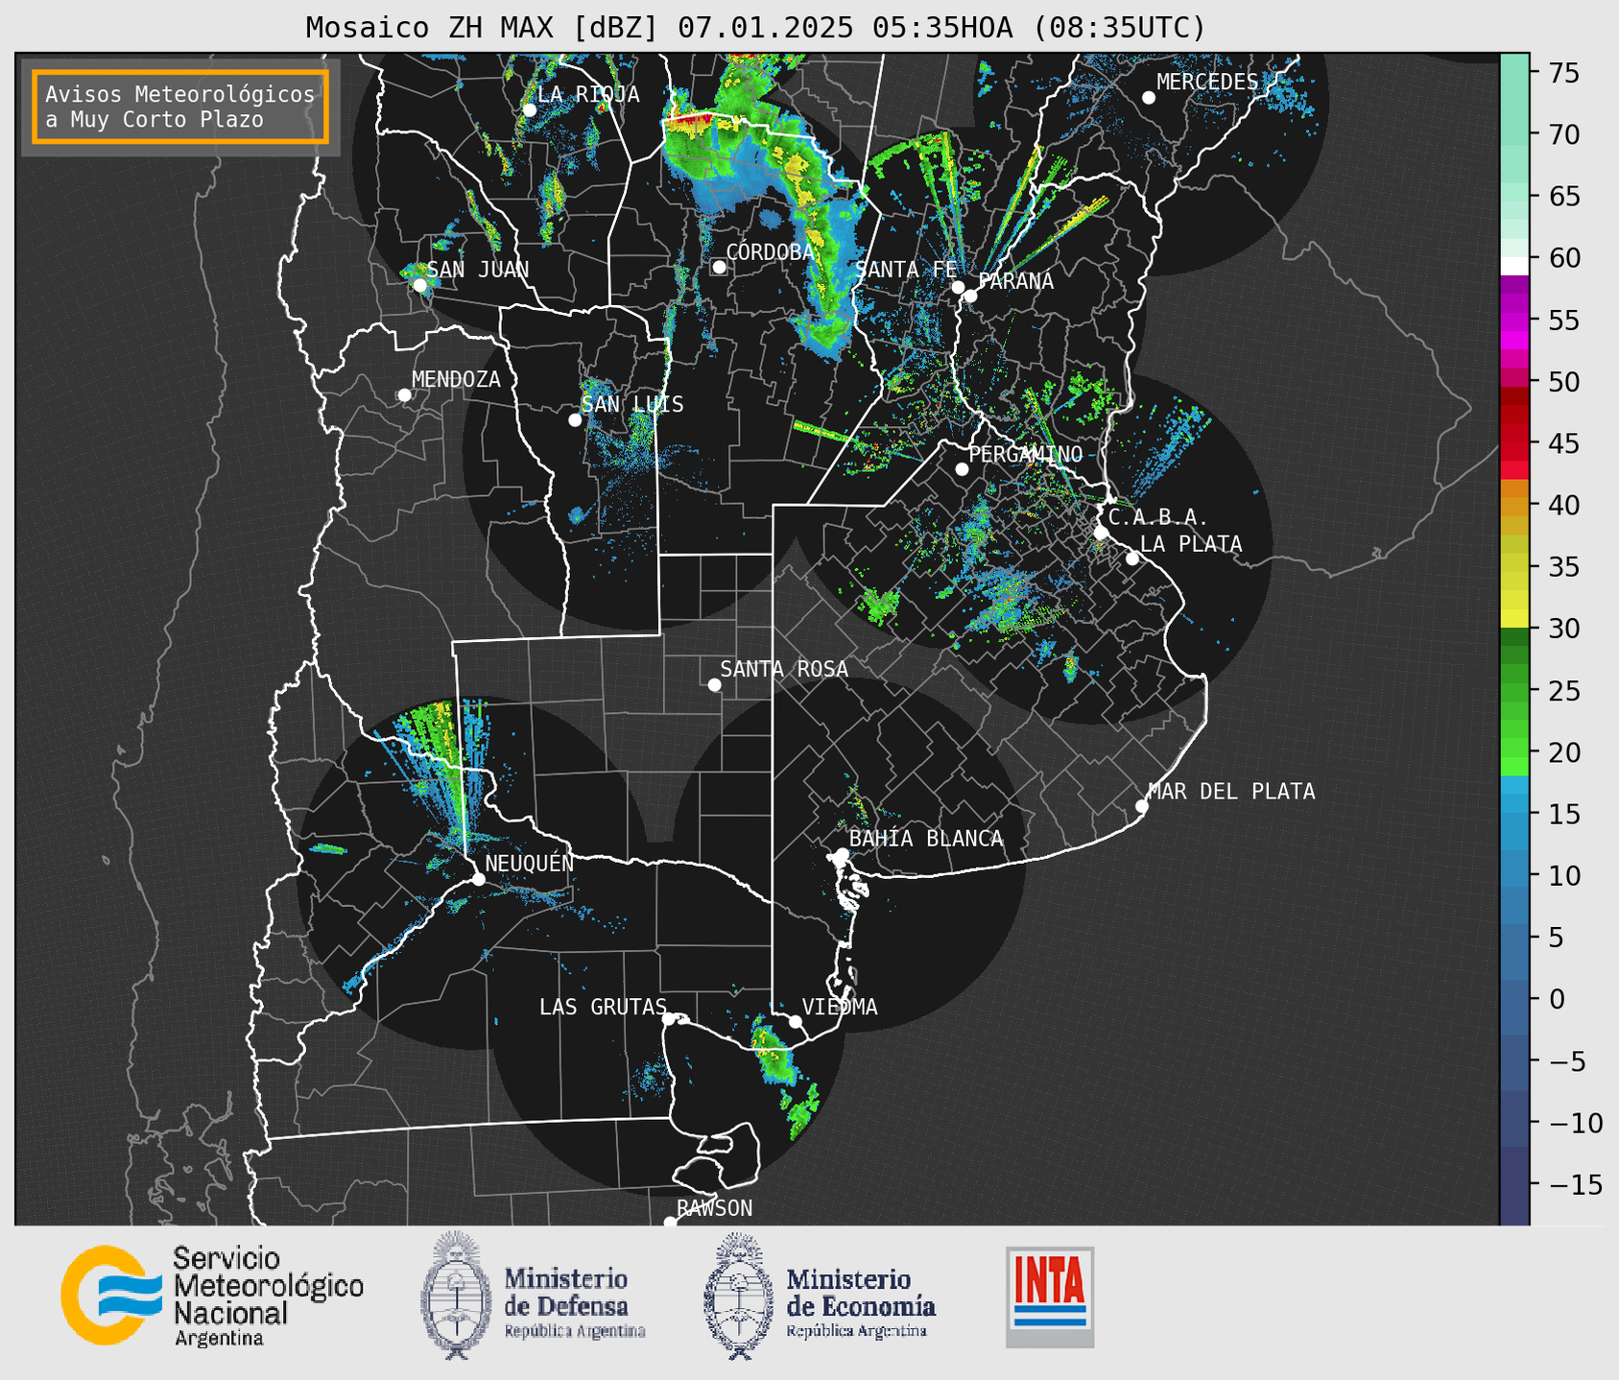Screen dimensions: 1619x1380
Task: Select the RAWSON city marker
Action: click(x=670, y=1223)
